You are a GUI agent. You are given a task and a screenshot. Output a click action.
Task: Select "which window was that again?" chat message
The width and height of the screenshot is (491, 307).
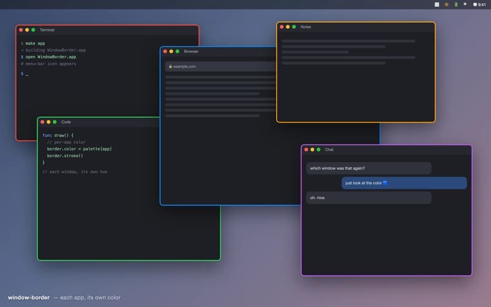pyautogui.click(x=369, y=168)
